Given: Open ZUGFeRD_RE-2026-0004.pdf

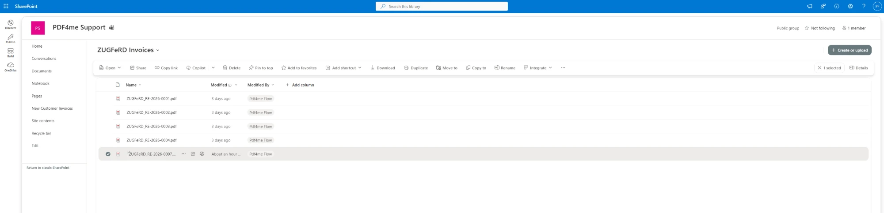Looking at the screenshot, I should tap(151, 140).
